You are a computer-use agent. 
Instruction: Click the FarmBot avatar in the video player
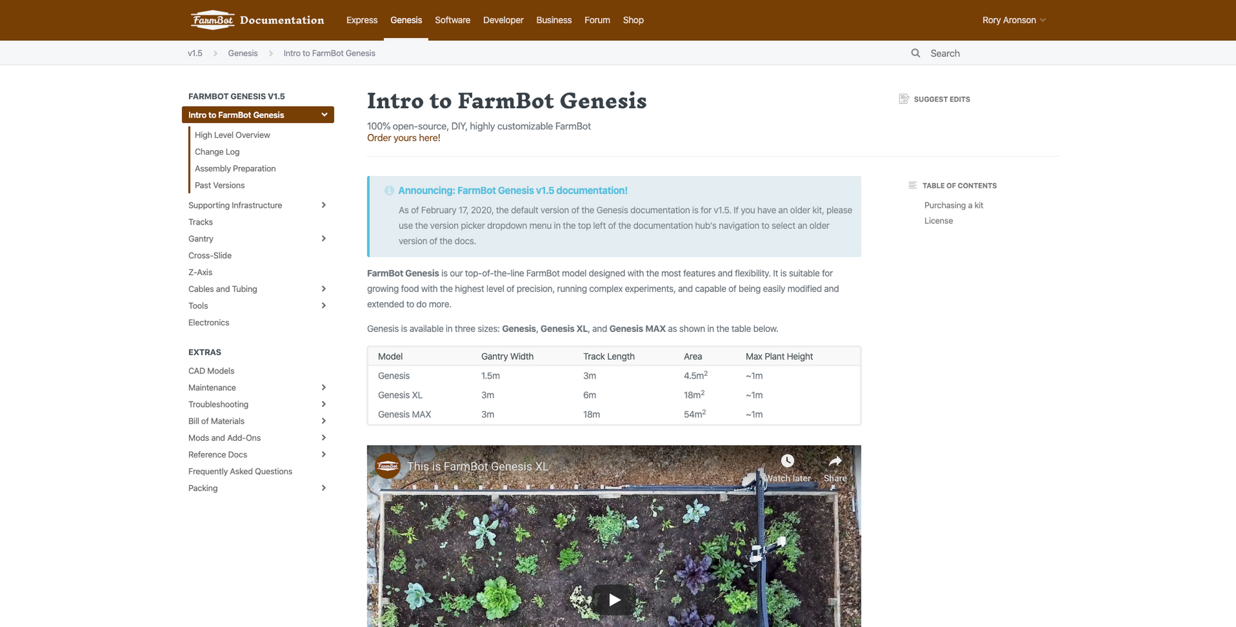pos(387,465)
